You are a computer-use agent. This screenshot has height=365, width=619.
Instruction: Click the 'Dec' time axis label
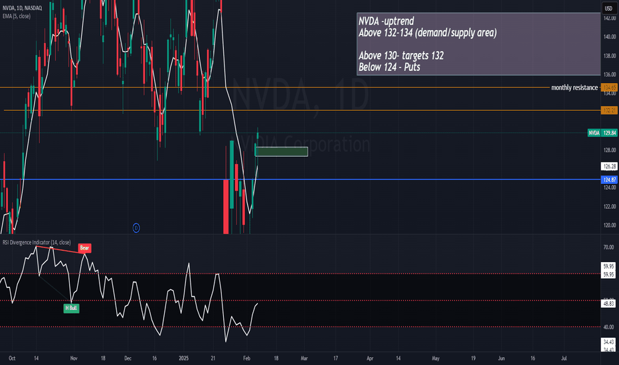[128, 358]
